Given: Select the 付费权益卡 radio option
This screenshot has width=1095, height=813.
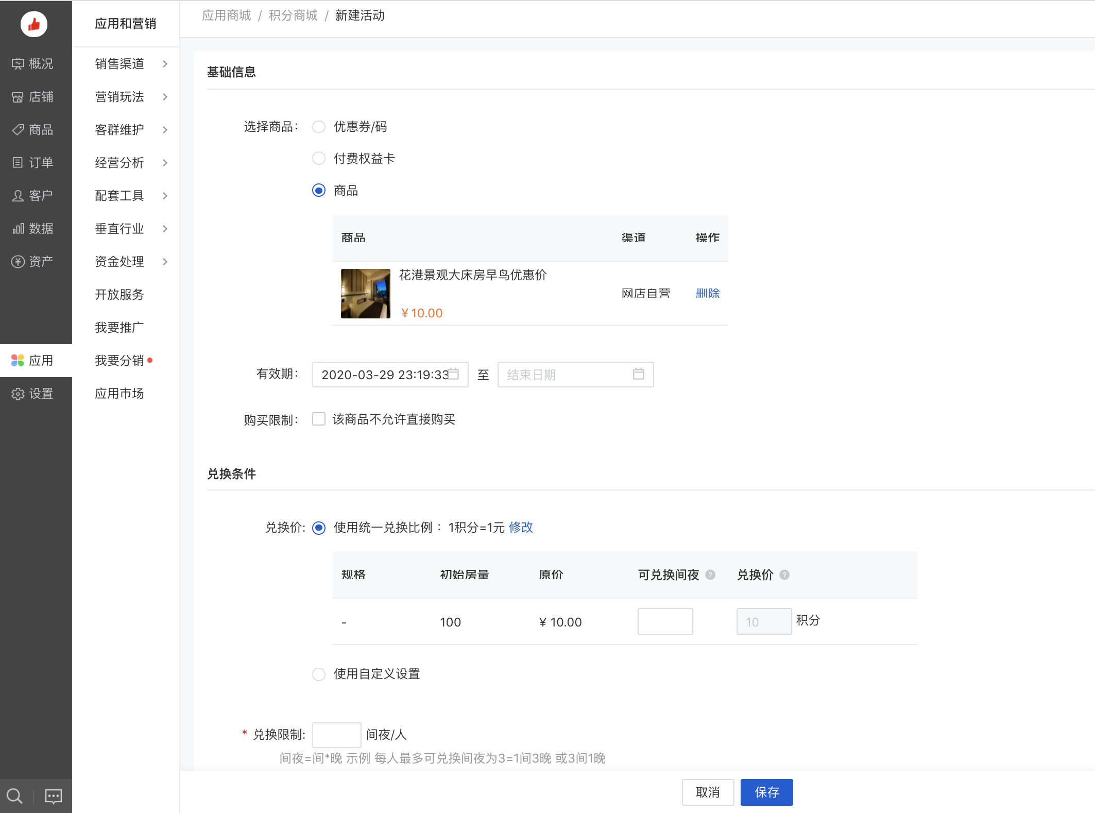Looking at the screenshot, I should click(x=319, y=158).
